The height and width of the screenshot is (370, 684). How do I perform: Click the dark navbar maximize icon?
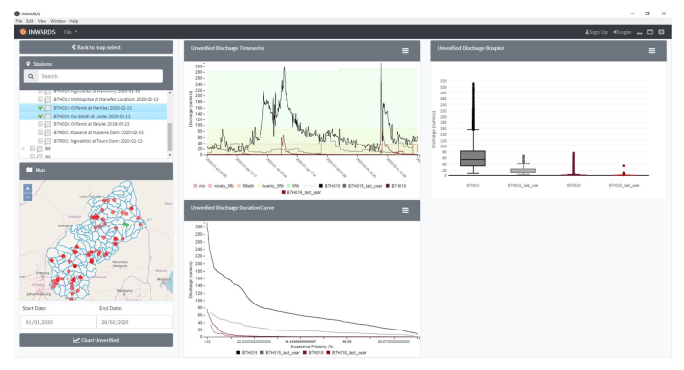click(650, 32)
